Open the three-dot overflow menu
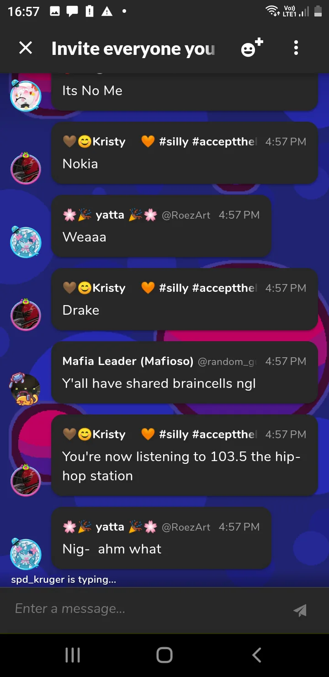This screenshot has height=677, width=329. click(296, 48)
